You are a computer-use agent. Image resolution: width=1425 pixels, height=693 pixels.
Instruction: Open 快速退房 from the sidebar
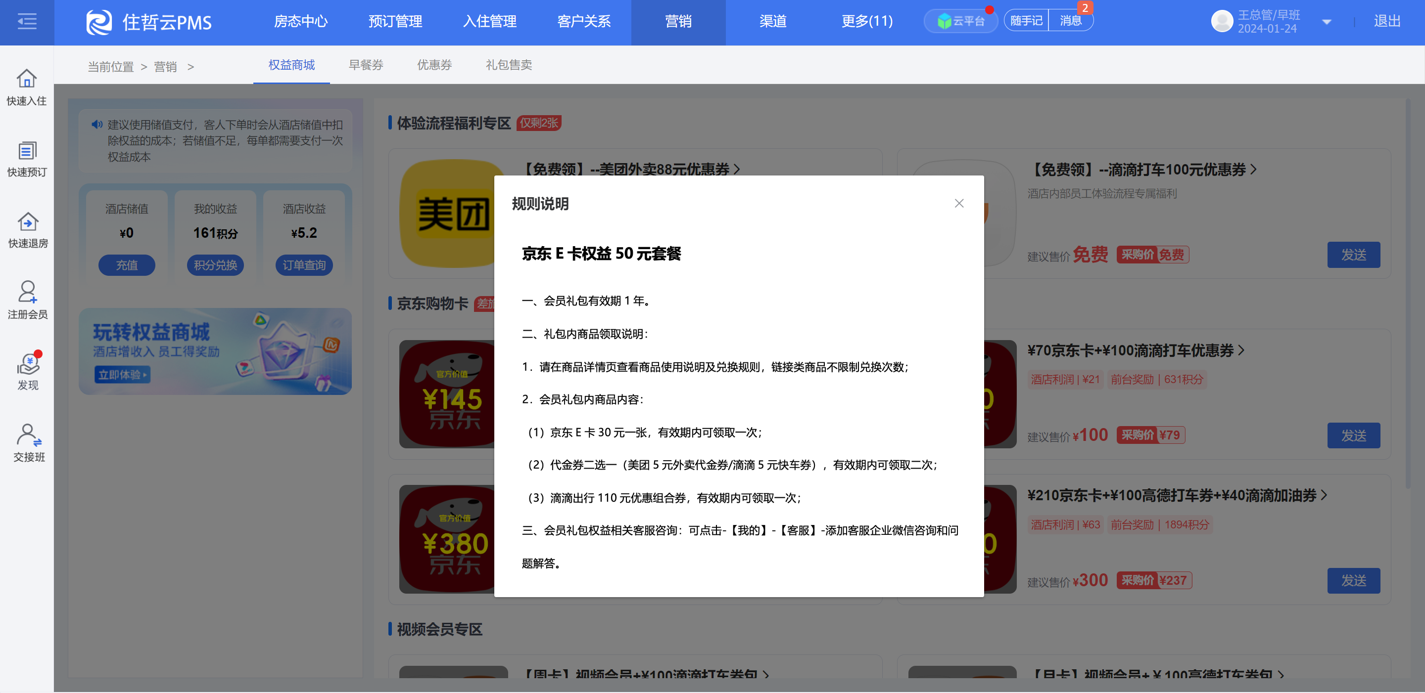27,230
